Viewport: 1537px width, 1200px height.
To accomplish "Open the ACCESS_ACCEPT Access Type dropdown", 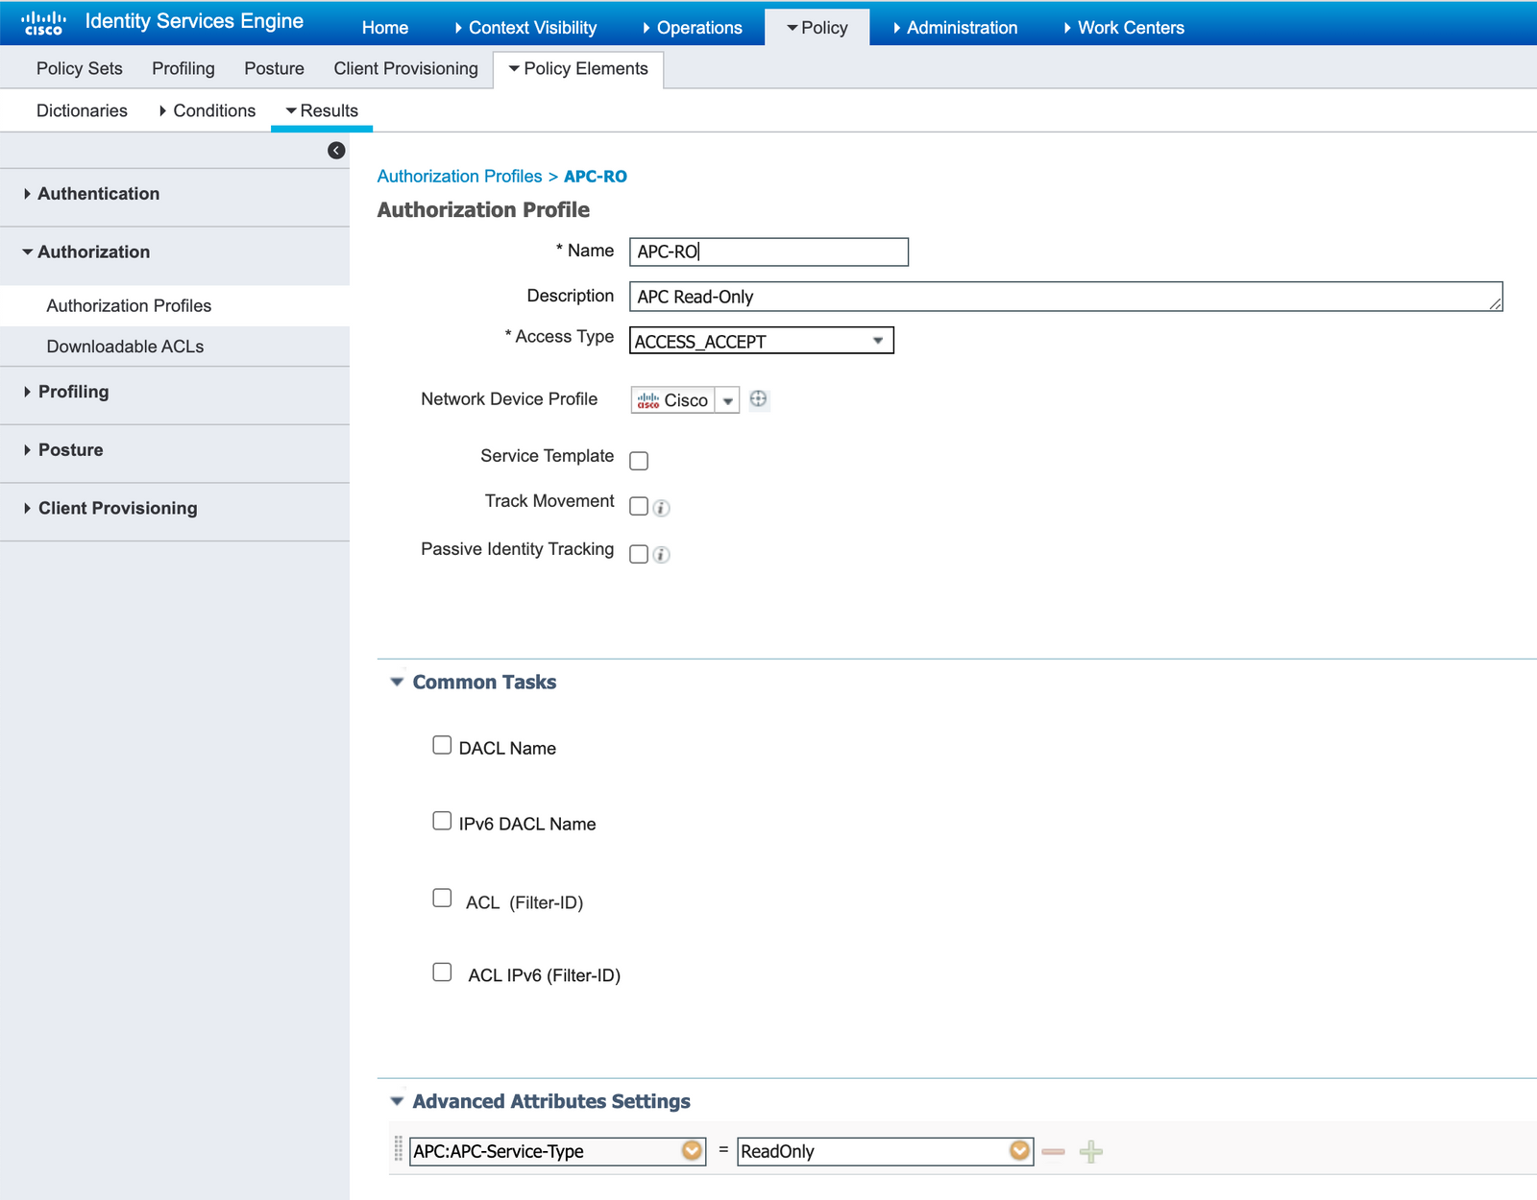I will point(877,340).
